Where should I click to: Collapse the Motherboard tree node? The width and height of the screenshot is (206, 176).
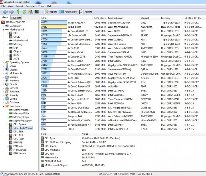3,30
